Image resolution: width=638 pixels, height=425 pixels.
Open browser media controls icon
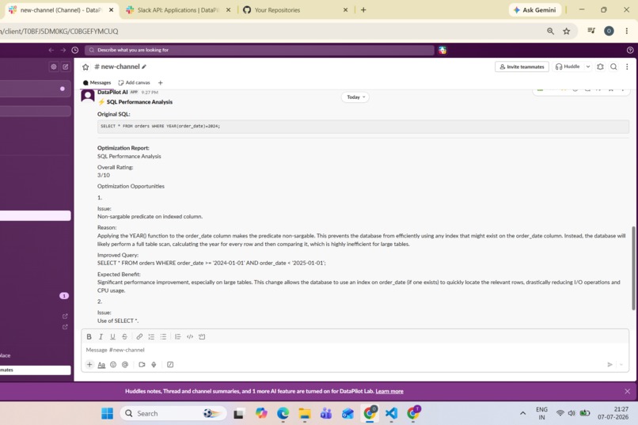pyautogui.click(x=591, y=31)
